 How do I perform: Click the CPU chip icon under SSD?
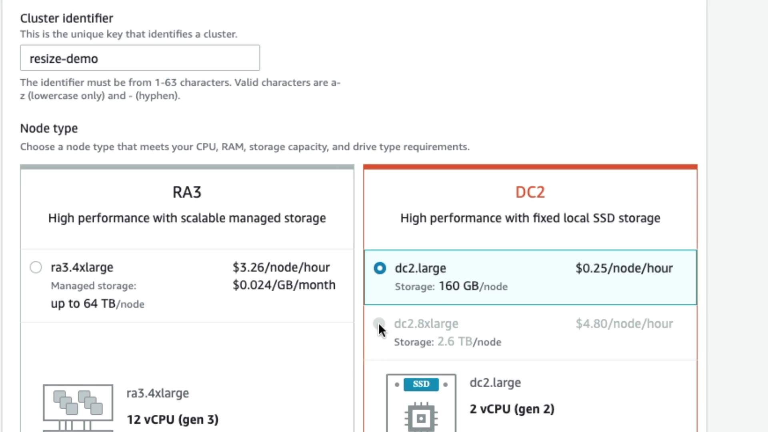coord(421,418)
